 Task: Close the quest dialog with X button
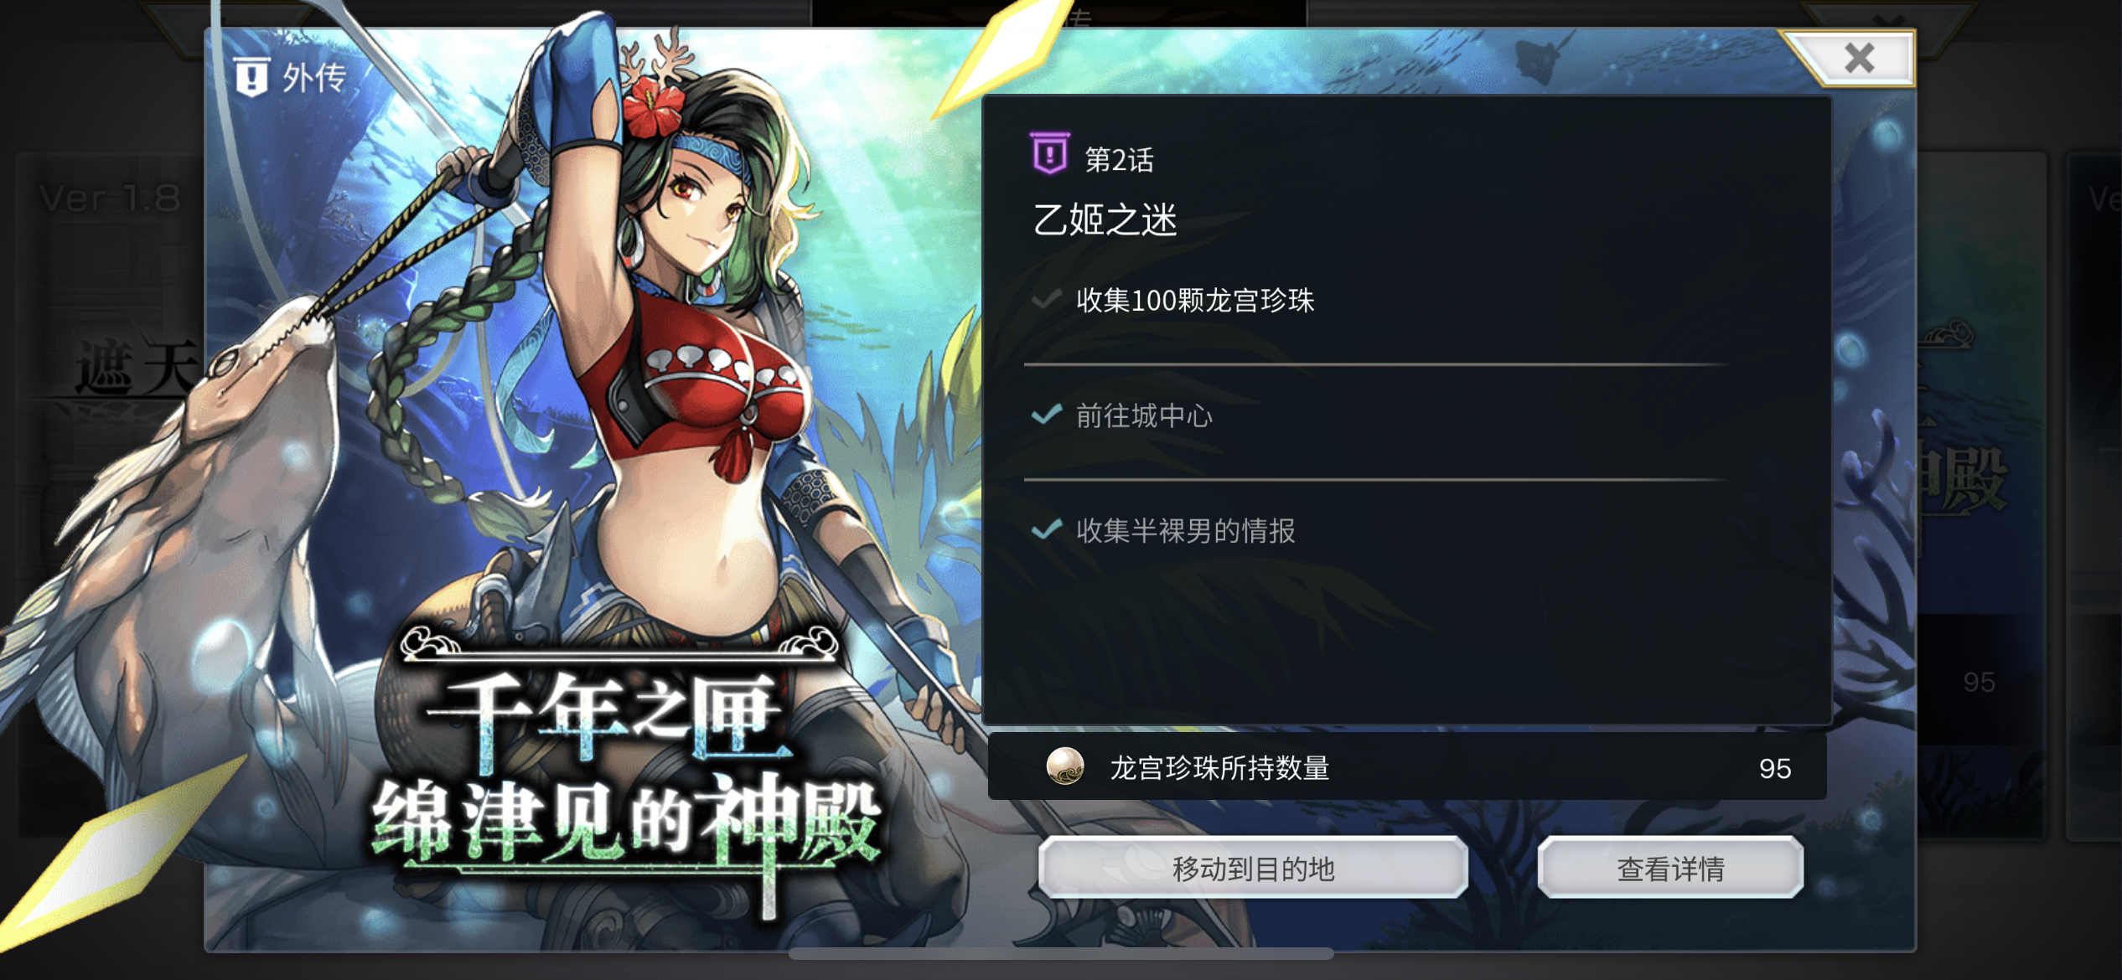pyautogui.click(x=1859, y=58)
